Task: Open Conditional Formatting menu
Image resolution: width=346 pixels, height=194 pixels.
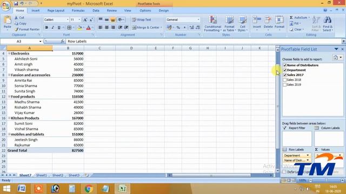Action: pyautogui.click(x=212, y=24)
